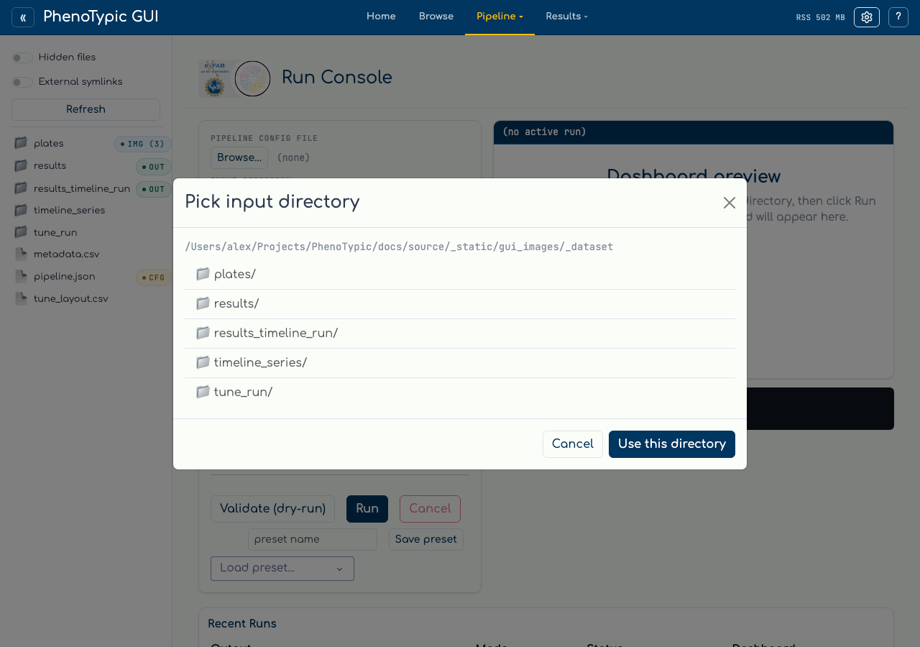Go to Home tab
The width and height of the screenshot is (920, 647).
[381, 17]
